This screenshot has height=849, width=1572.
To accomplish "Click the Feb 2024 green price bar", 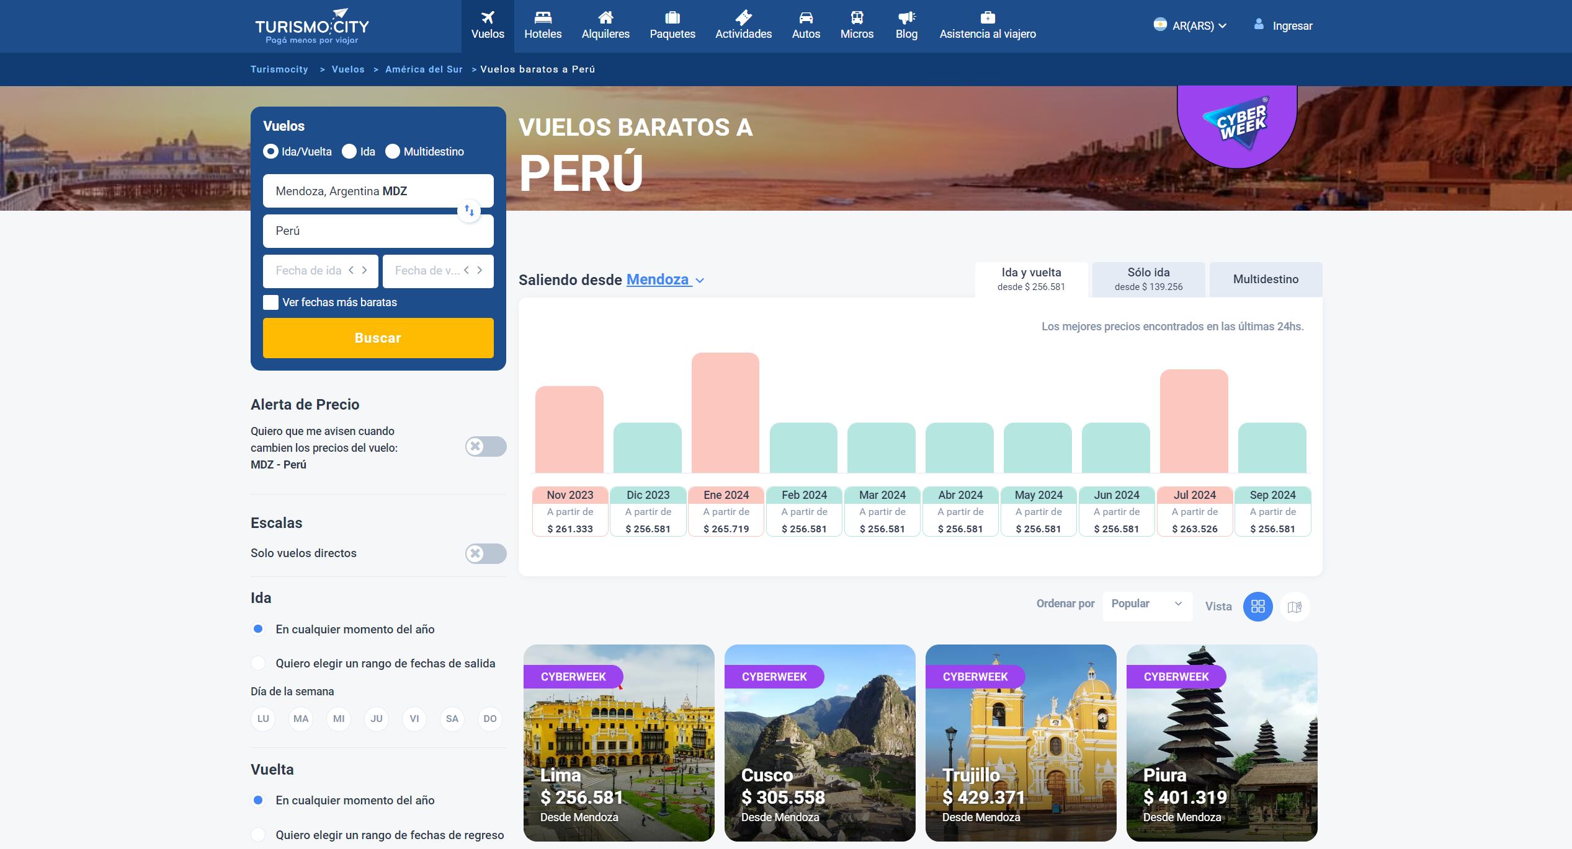I will pyautogui.click(x=803, y=447).
